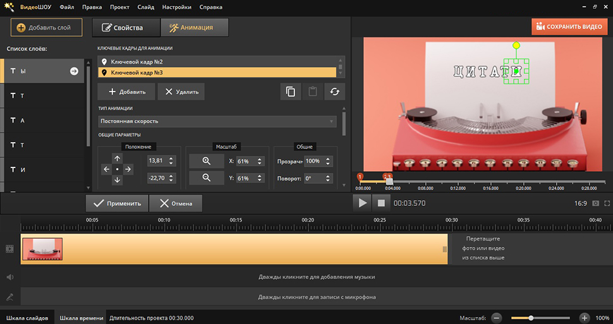
Task: Take a snapshot with camera icon
Action: pyautogui.click(x=595, y=203)
